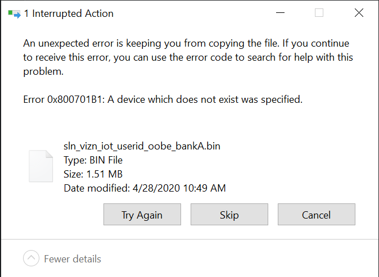Cancel the file copy operation

(317, 215)
